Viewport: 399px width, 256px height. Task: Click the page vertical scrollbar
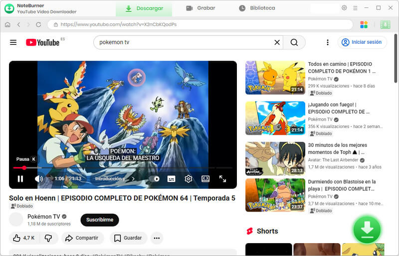[396, 58]
